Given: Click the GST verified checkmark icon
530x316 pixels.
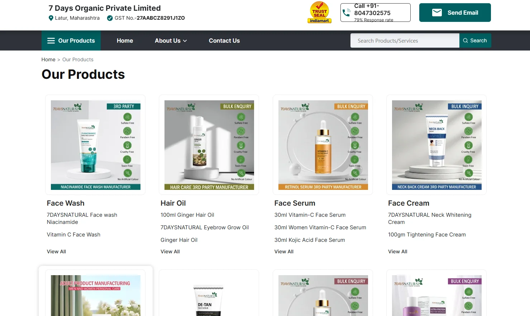Looking at the screenshot, I should [x=110, y=18].
